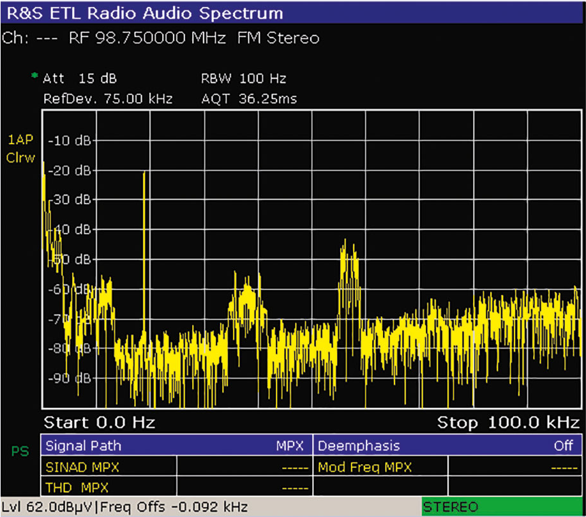Click the Clrw trace mode indicator
586x517 pixels.
20,158
